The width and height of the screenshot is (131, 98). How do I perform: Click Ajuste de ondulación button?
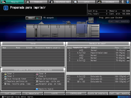(98, 93)
